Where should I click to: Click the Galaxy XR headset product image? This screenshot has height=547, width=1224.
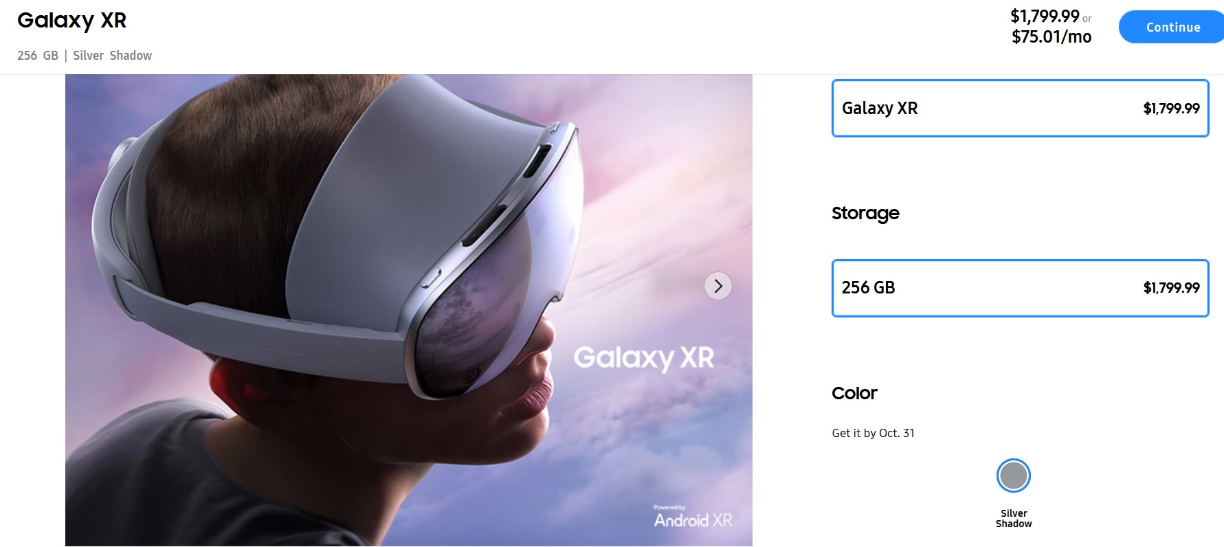[x=409, y=310]
